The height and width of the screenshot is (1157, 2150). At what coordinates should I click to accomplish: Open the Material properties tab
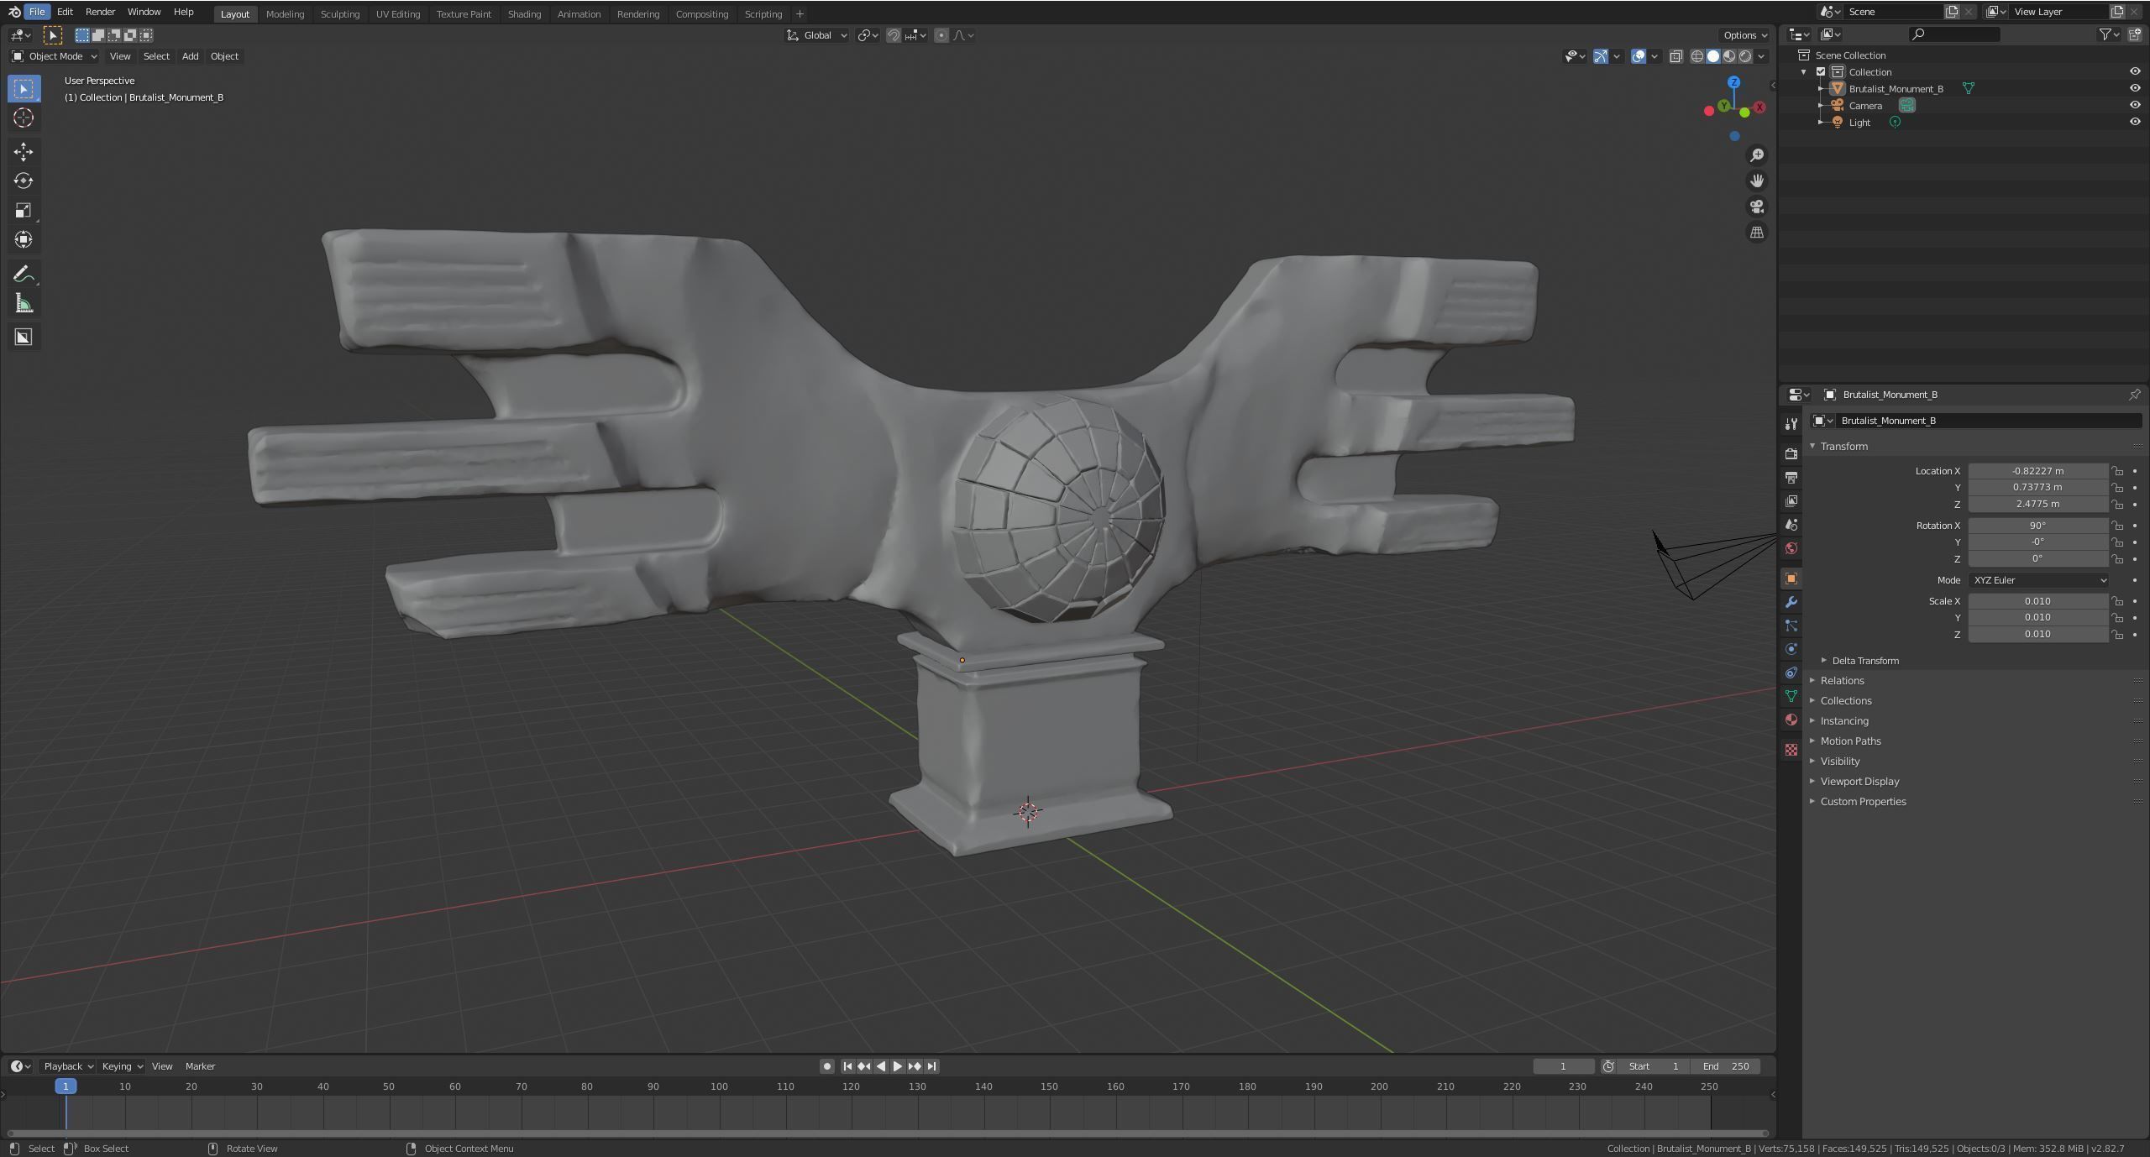(x=1791, y=720)
